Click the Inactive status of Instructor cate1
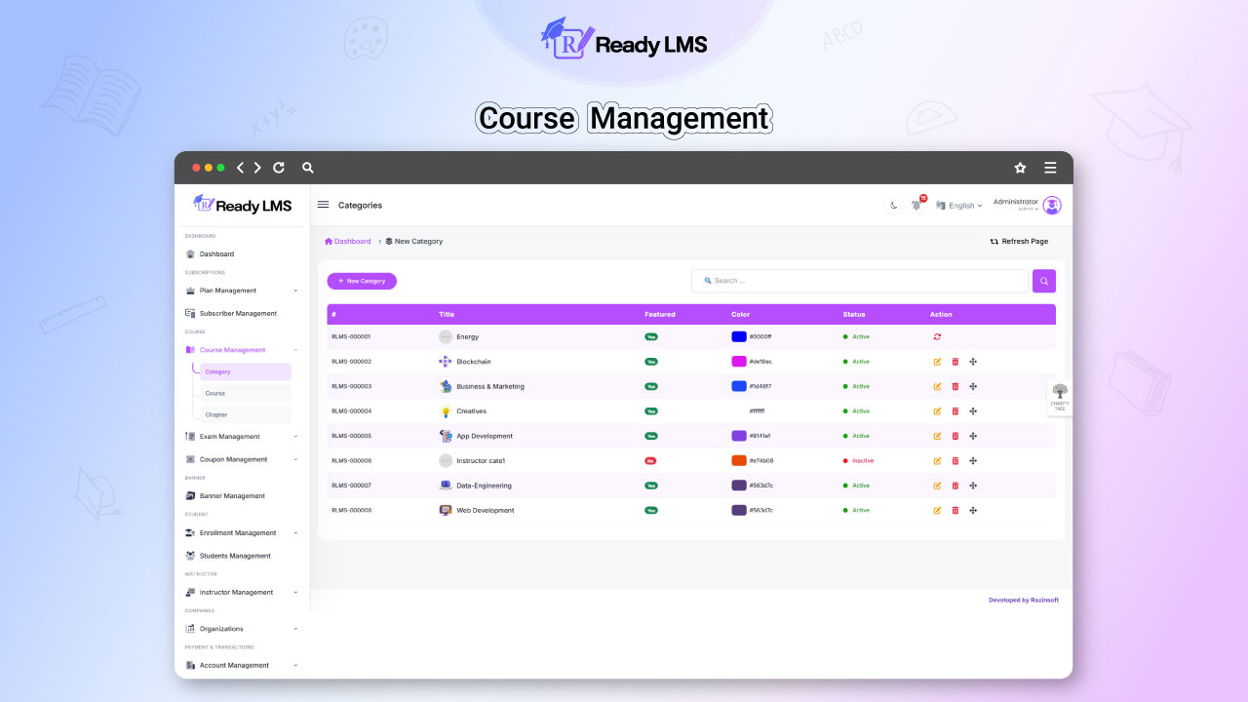 pyautogui.click(x=859, y=461)
